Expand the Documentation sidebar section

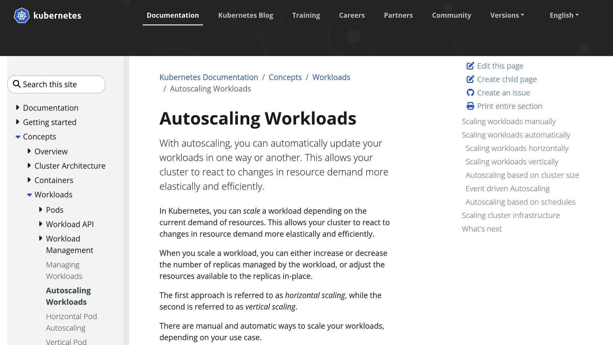coord(18,108)
